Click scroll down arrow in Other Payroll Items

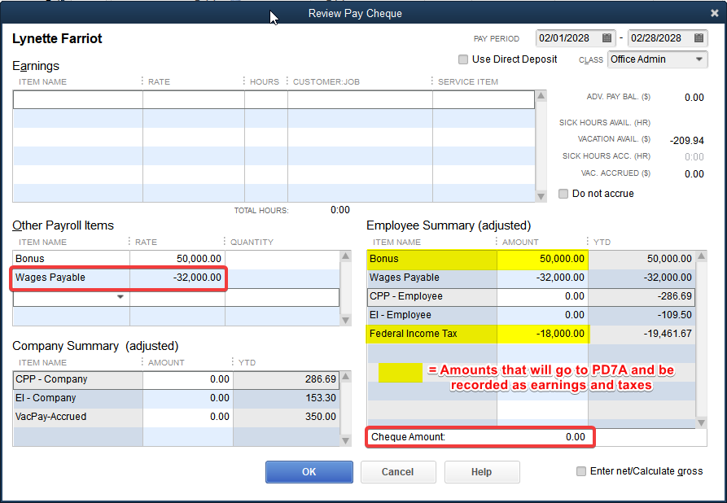tap(345, 320)
